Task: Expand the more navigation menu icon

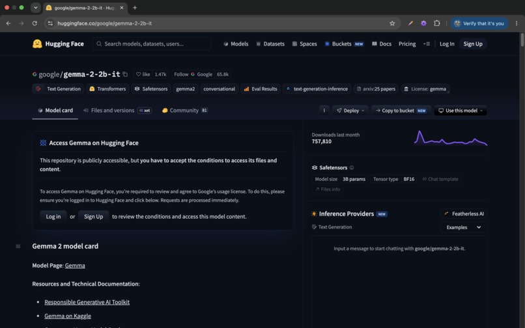Action: pyautogui.click(x=426, y=44)
